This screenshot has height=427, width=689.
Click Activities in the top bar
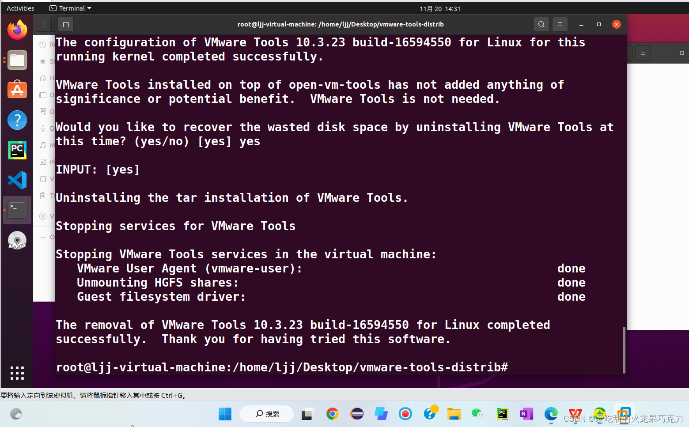pyautogui.click(x=20, y=8)
